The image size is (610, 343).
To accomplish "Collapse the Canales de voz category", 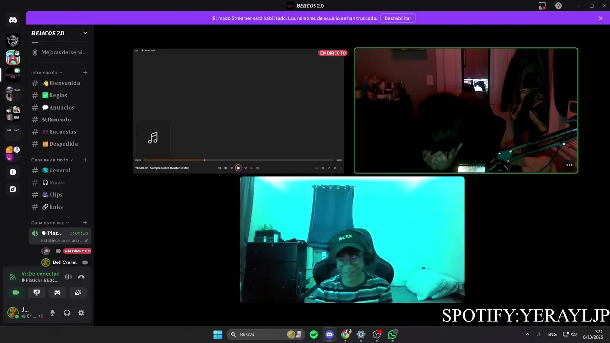I will [50, 223].
